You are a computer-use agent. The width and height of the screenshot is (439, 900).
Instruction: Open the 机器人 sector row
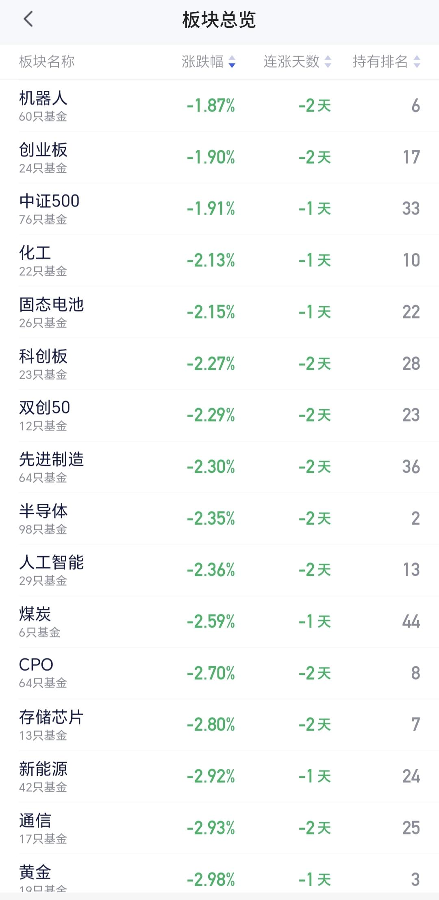pos(219,105)
